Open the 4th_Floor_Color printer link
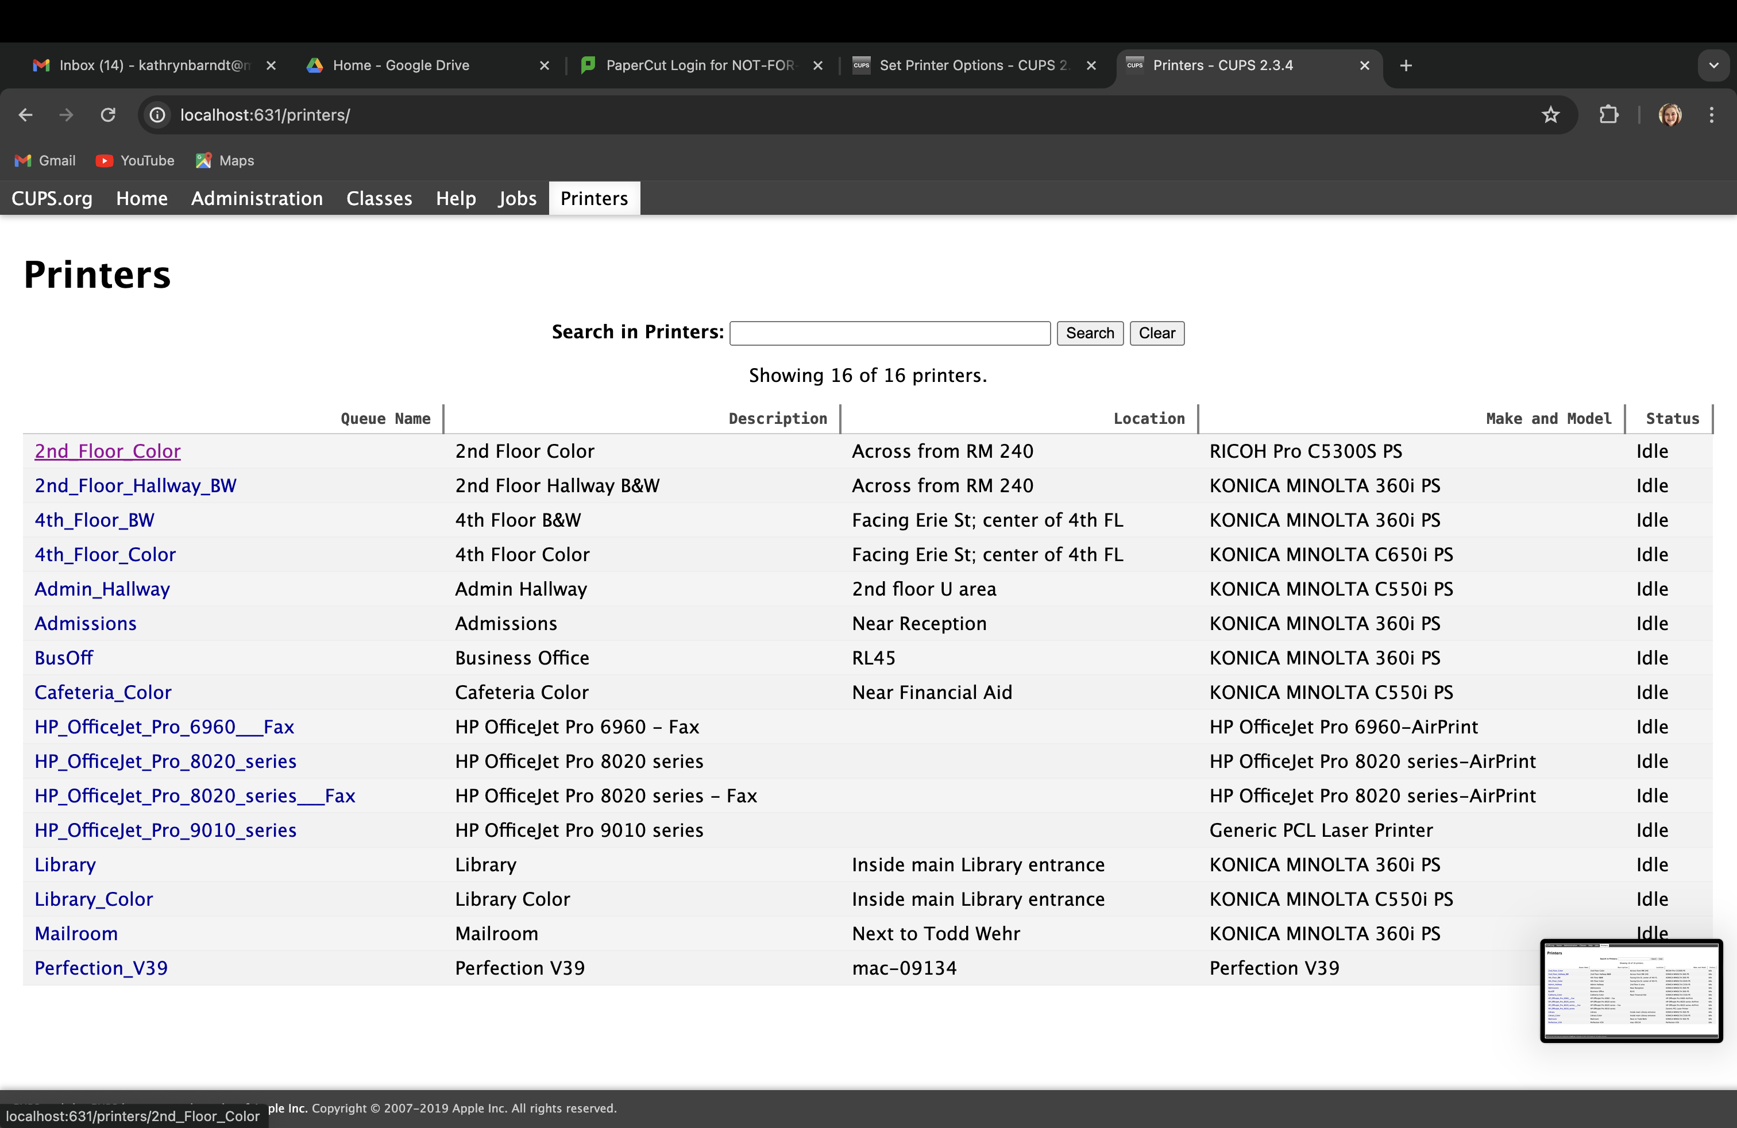 pyautogui.click(x=105, y=554)
